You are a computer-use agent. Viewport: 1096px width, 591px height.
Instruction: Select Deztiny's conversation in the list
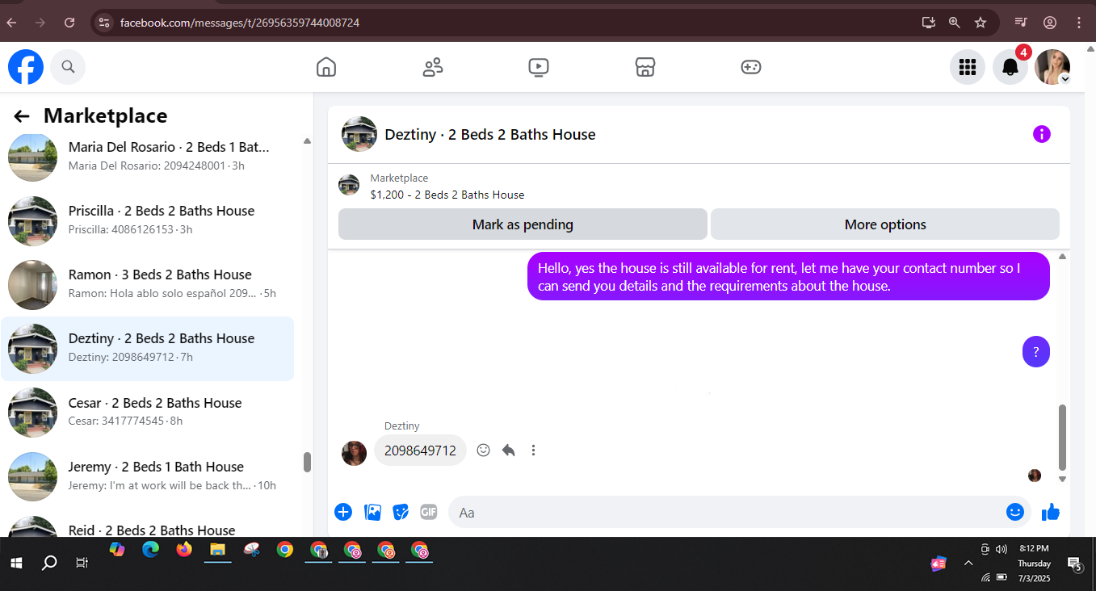(147, 348)
